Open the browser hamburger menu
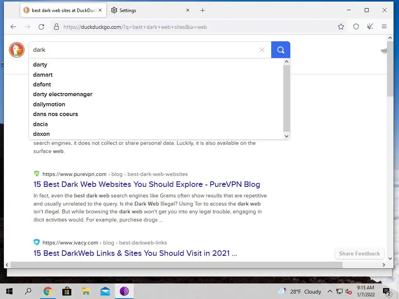The width and height of the screenshot is (399, 299). [x=384, y=26]
